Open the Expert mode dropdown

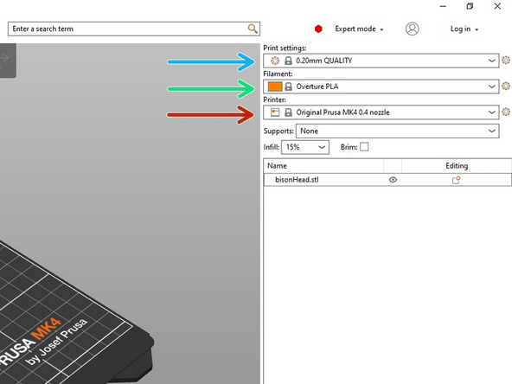click(x=359, y=29)
